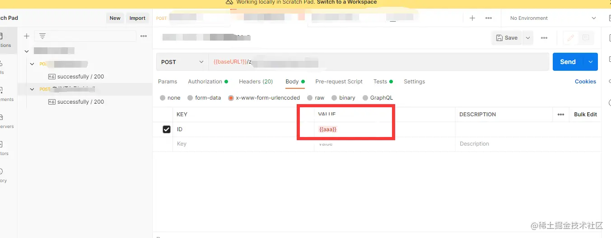Open the Settings tab
The image size is (611, 238).
[x=415, y=82]
